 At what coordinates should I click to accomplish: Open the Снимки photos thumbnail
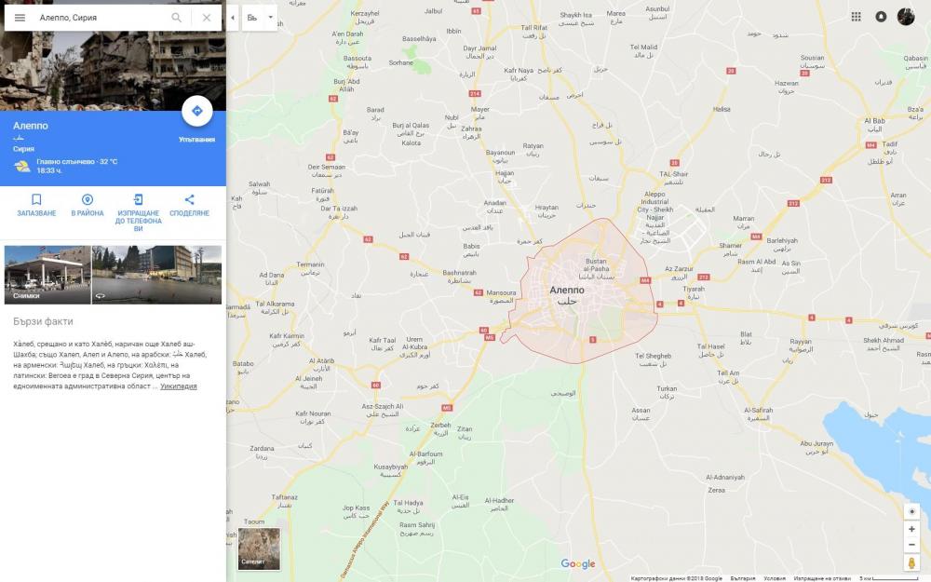[47, 275]
